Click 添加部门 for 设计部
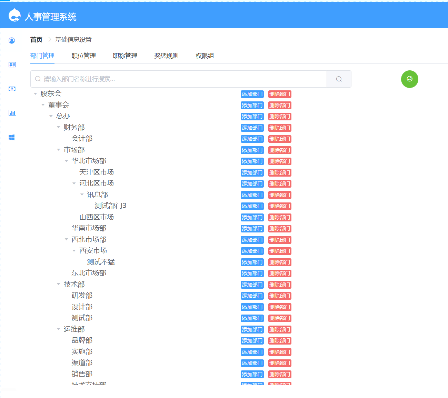The height and width of the screenshot is (398, 448). (x=252, y=307)
